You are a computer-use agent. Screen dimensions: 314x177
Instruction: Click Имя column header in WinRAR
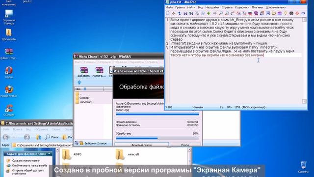tap(89, 89)
